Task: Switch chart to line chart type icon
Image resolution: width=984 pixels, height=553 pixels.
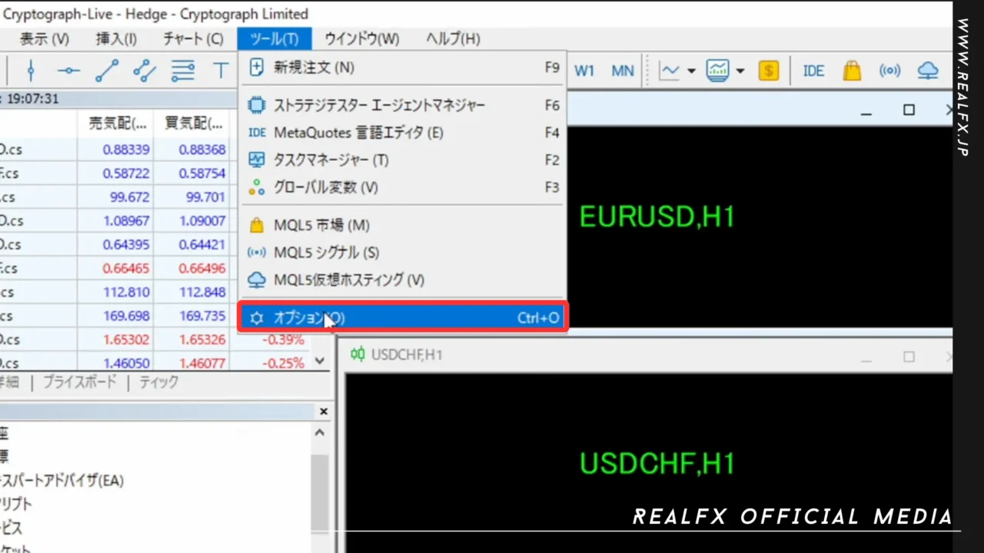Action: pyautogui.click(x=670, y=71)
